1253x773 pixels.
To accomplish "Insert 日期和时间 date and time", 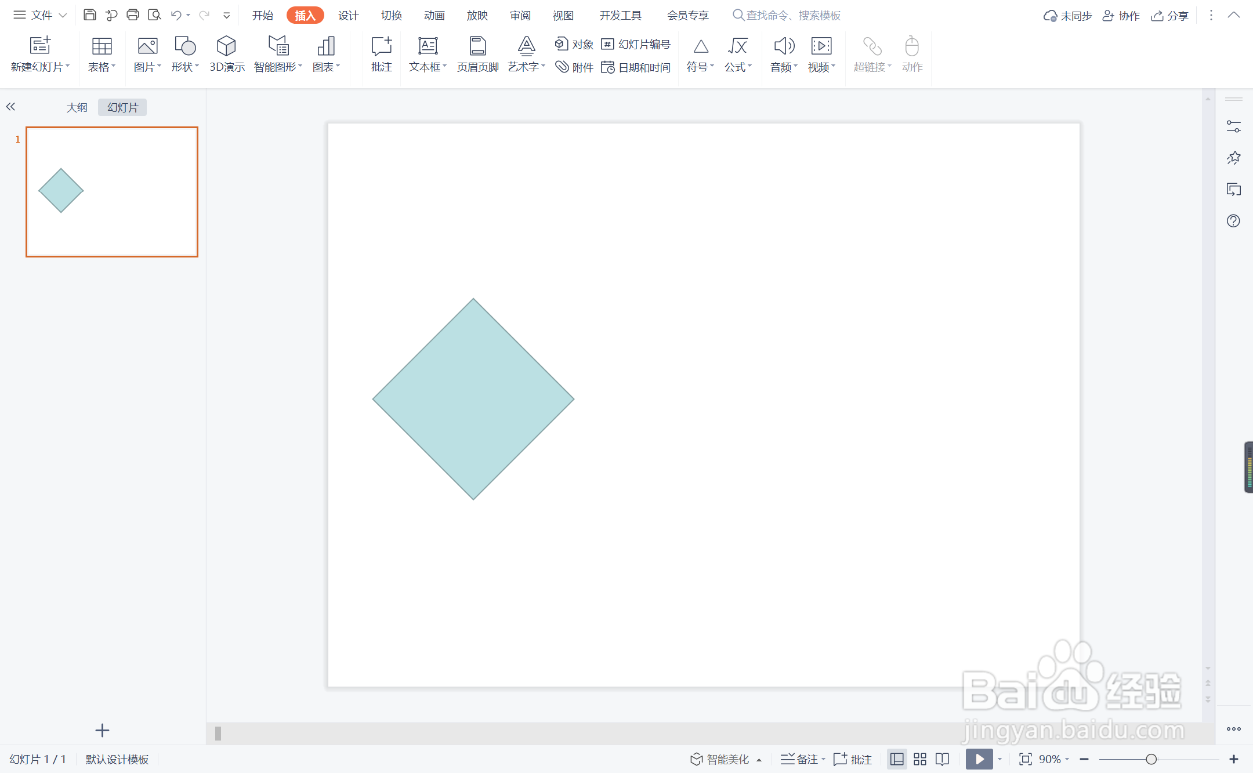I will tap(636, 67).
